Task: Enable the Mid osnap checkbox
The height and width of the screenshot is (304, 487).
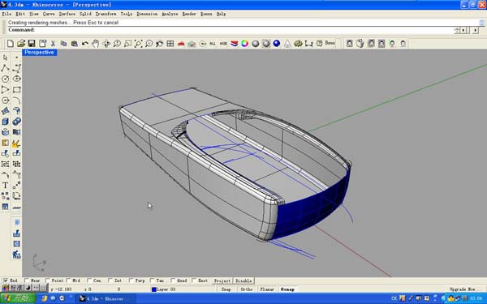Action: [68, 280]
